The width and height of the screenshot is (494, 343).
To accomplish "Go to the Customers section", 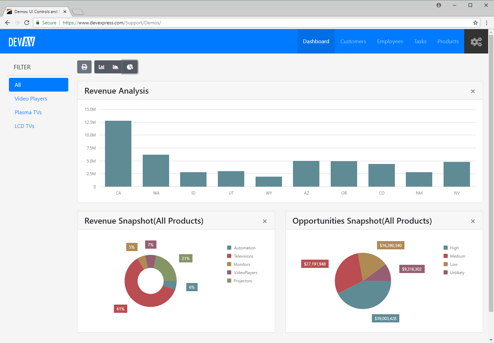I will (x=353, y=41).
